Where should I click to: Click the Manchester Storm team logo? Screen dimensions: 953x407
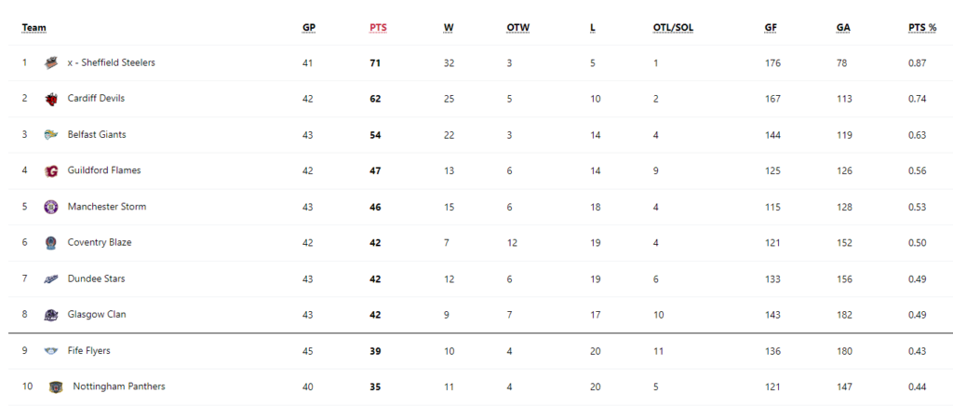[51, 207]
